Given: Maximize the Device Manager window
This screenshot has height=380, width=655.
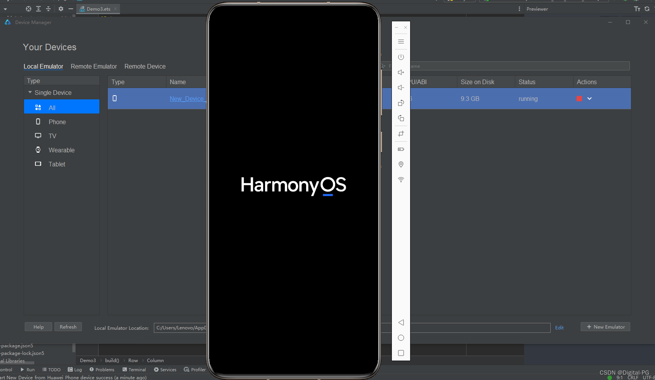Looking at the screenshot, I should (x=628, y=22).
